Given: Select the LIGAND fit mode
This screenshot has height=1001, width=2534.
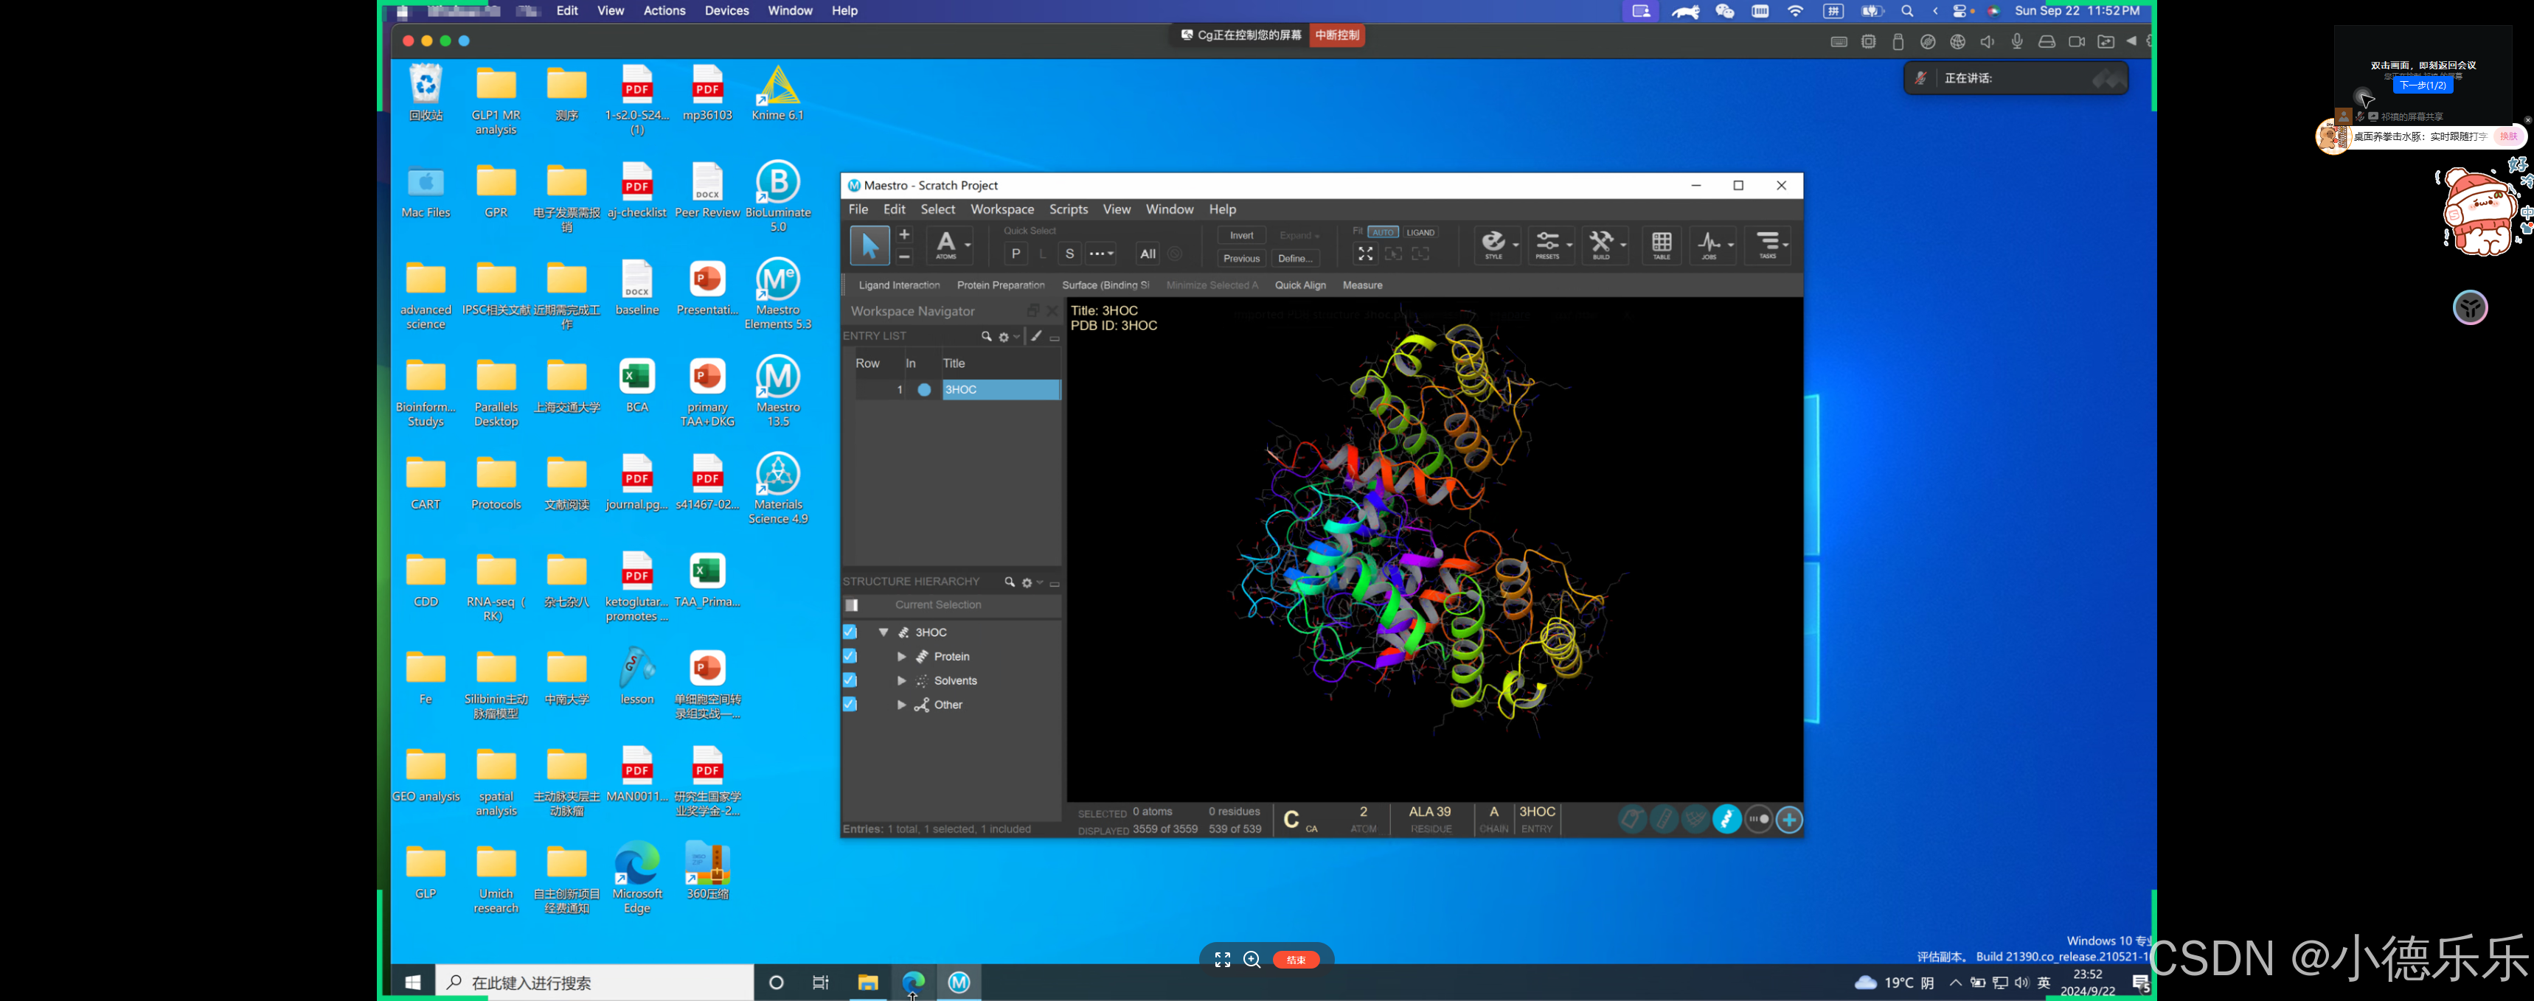Looking at the screenshot, I should click(x=1420, y=232).
